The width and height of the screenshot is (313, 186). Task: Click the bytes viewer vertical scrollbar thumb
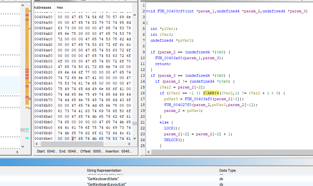tap(135, 123)
